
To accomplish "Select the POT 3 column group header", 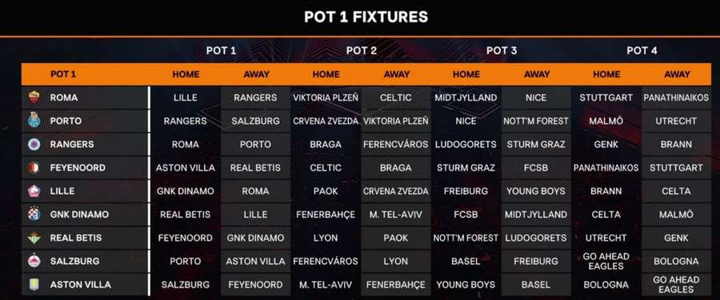I will (x=502, y=51).
